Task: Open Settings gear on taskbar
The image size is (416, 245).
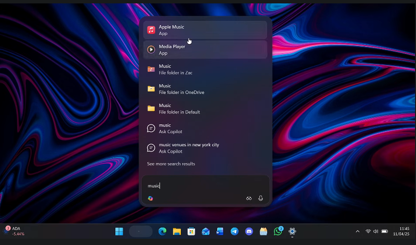Action: click(292, 231)
